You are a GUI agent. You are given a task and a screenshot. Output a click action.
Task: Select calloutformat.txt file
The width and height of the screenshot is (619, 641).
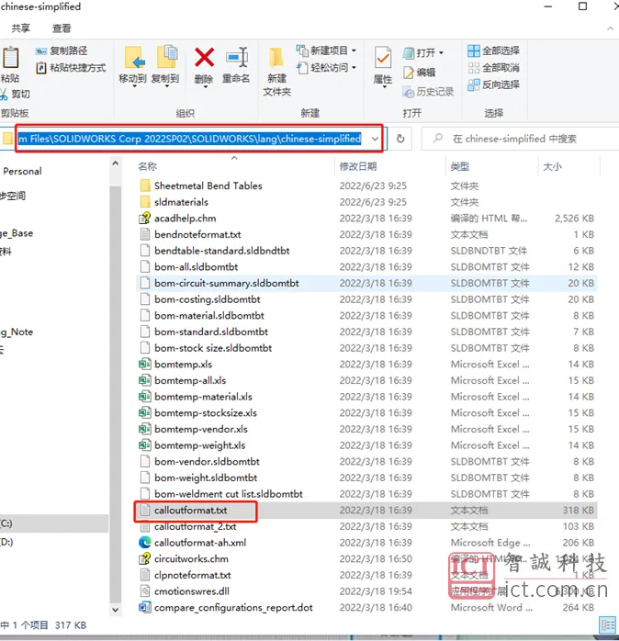click(190, 511)
